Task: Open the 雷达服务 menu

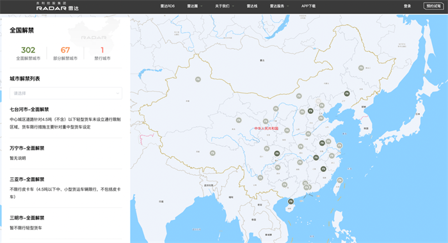Action: click(x=277, y=6)
